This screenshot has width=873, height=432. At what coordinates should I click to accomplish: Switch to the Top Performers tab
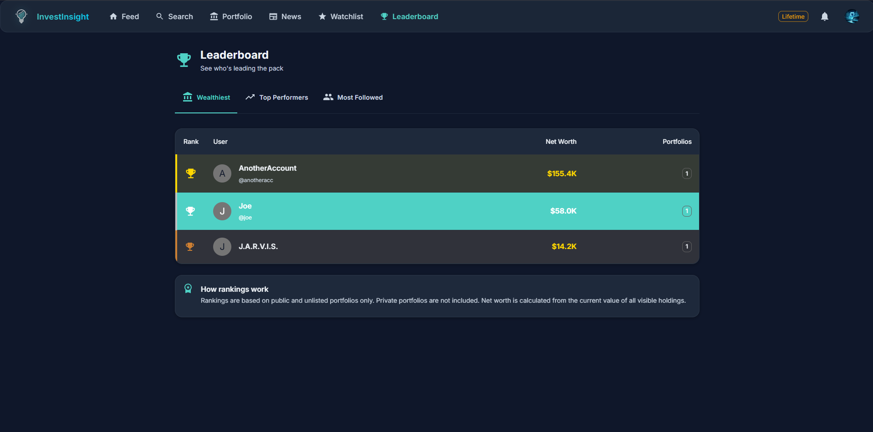[x=276, y=97]
